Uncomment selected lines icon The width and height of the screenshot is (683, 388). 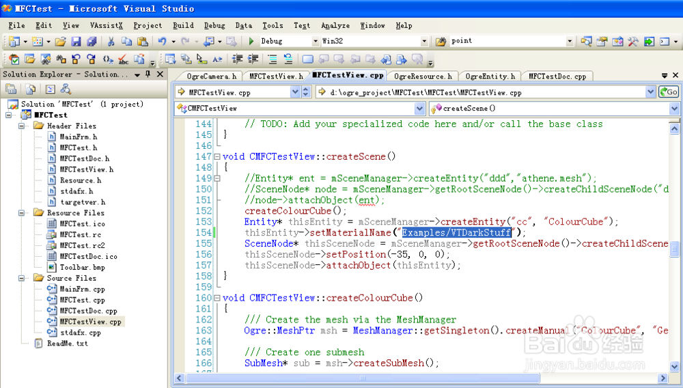288,59
